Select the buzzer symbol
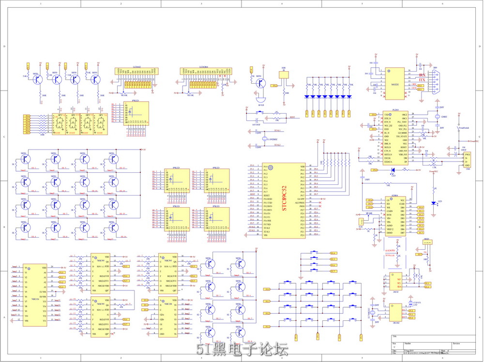 pyautogui.click(x=261, y=100)
